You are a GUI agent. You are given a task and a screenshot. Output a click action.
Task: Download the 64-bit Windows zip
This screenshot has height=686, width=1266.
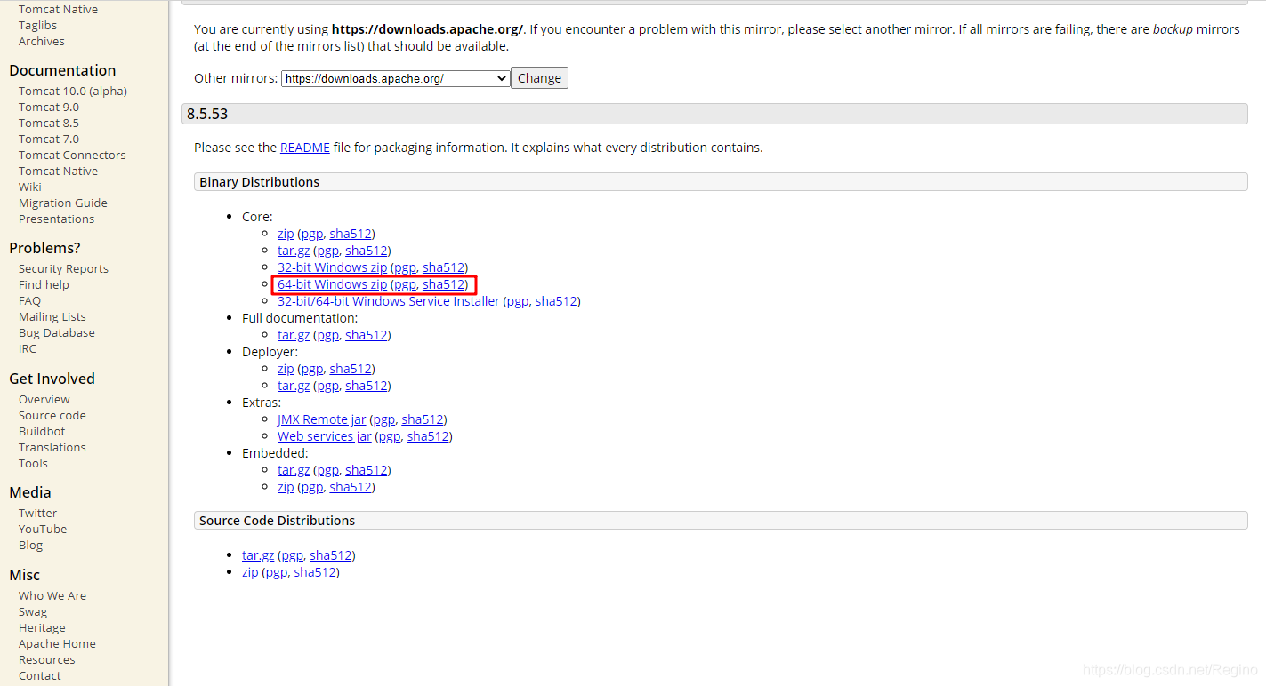click(x=332, y=284)
